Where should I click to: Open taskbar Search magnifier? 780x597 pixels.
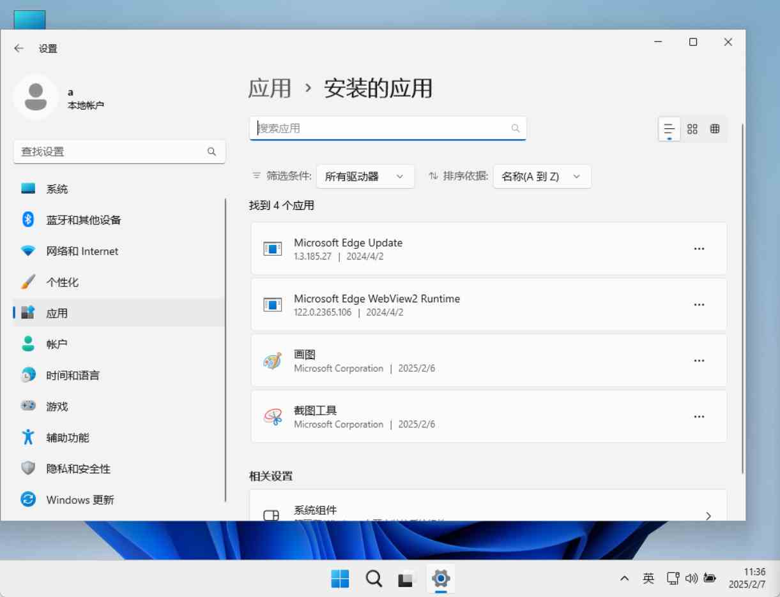pyautogui.click(x=374, y=579)
